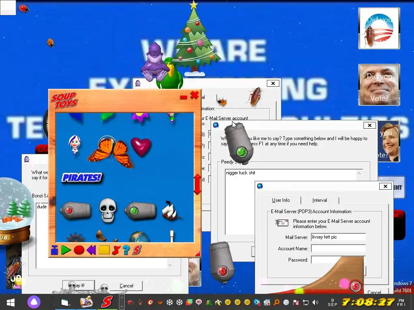This screenshot has height=310, width=414.
Task: Click the red clock tray icon
Action: [150, 302]
